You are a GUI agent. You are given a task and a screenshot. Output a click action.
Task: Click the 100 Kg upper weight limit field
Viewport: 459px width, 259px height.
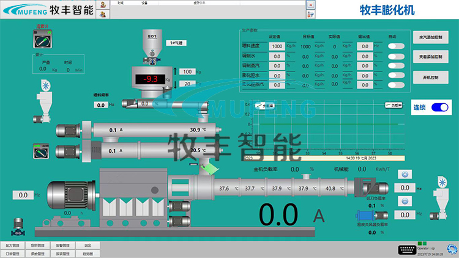pyautogui.click(x=187, y=71)
